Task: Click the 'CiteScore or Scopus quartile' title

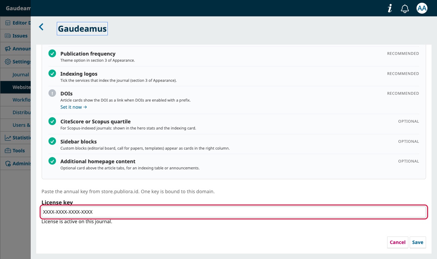Action: pyautogui.click(x=96, y=122)
